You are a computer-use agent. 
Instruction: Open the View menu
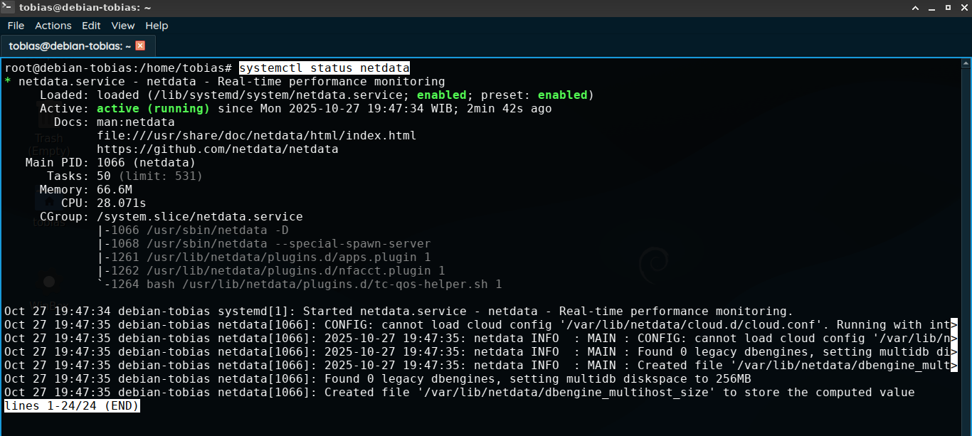(122, 26)
